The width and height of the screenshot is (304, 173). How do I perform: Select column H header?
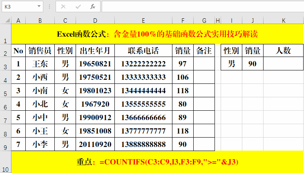point(218,20)
